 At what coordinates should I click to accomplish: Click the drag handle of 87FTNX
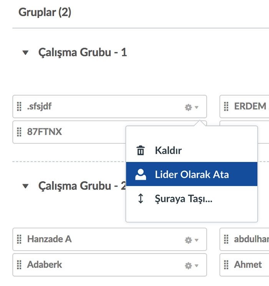(x=19, y=132)
